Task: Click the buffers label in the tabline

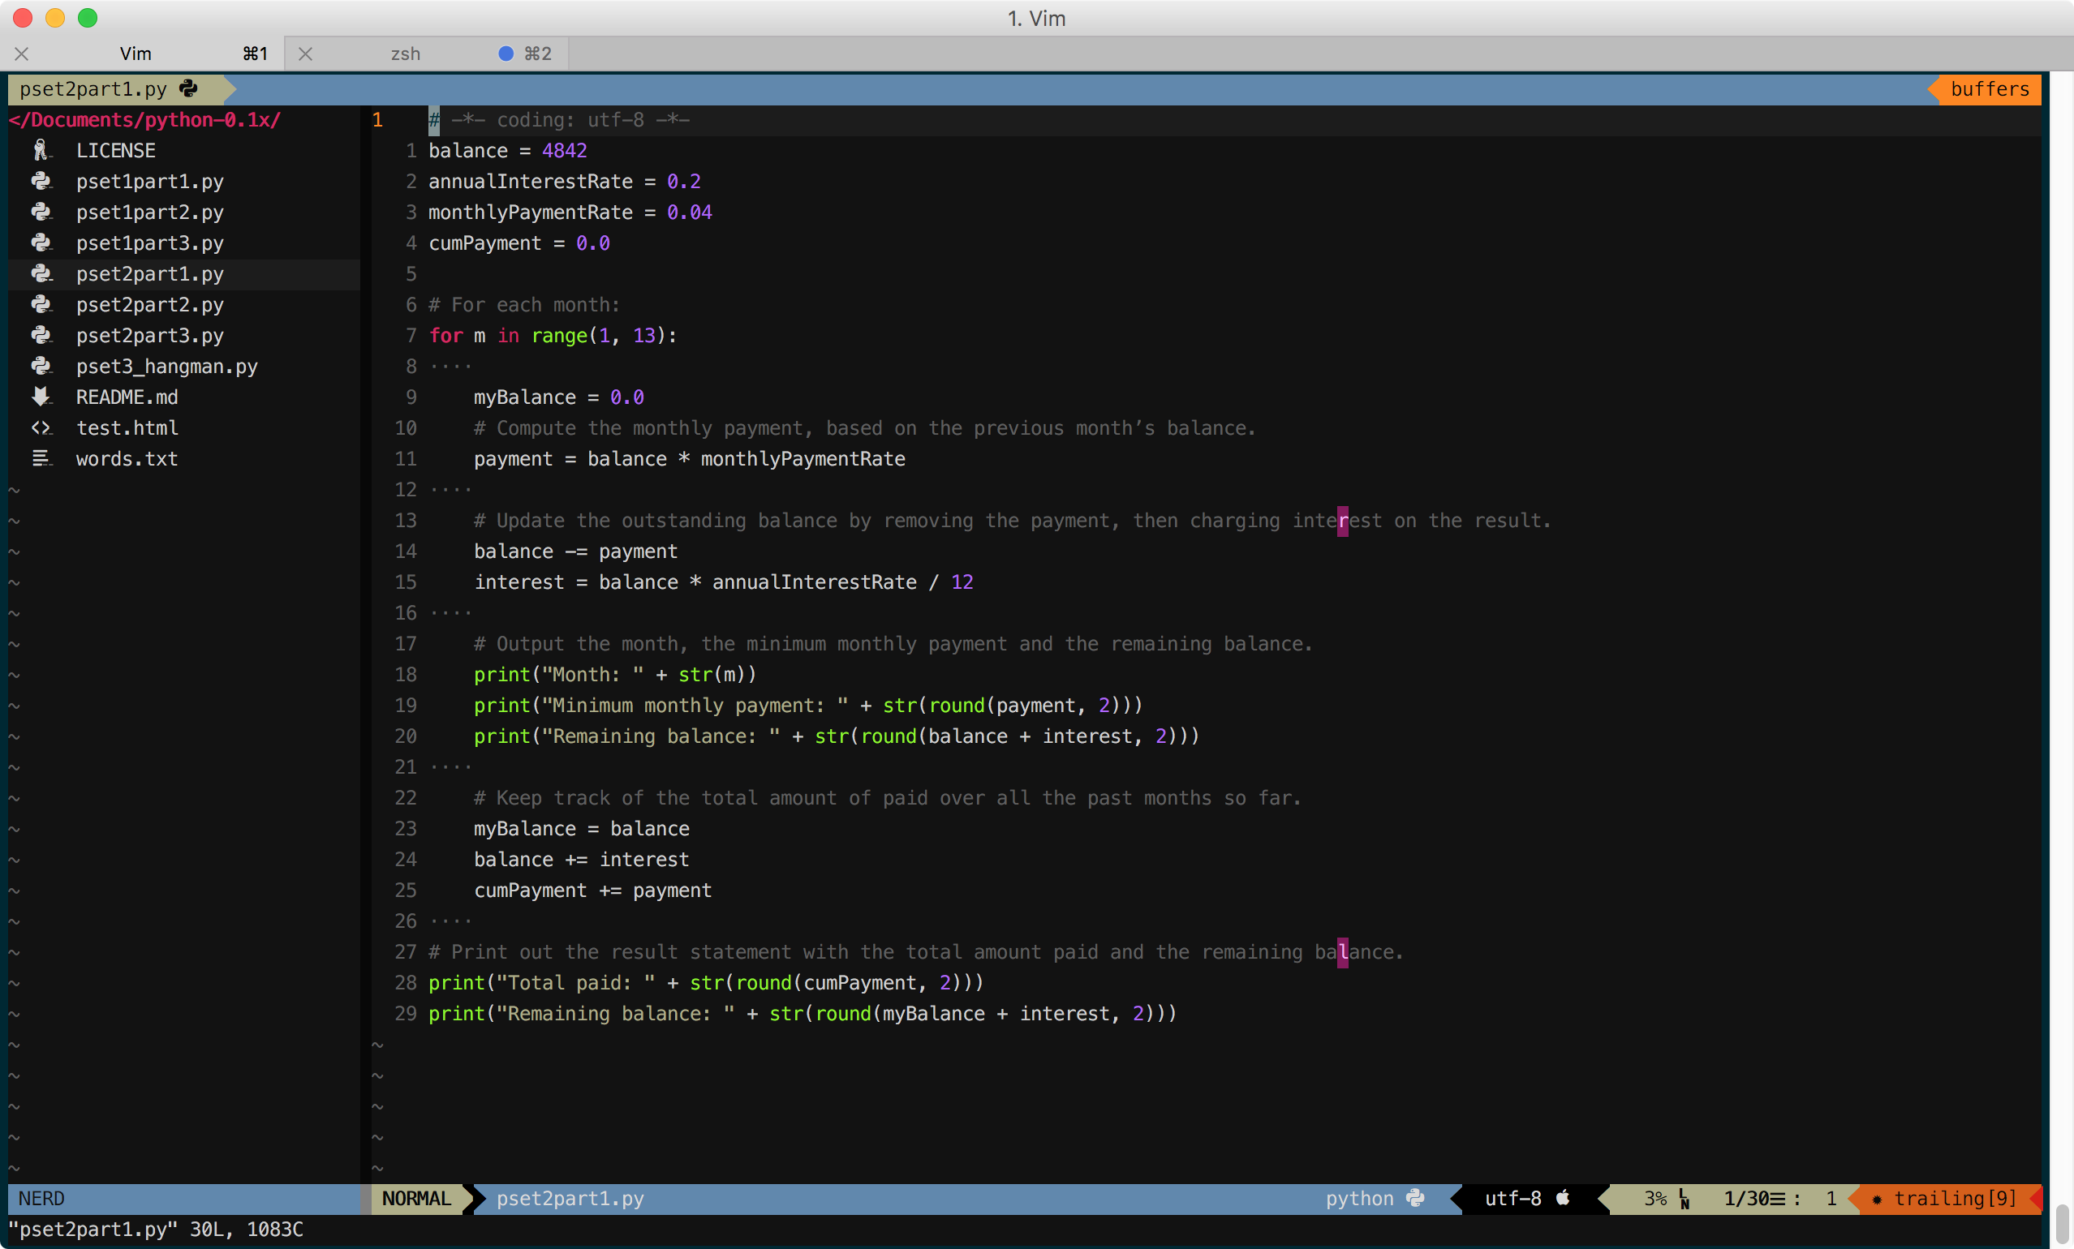Action: coord(1989,89)
